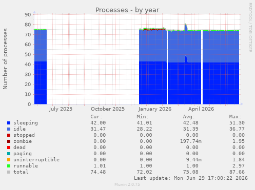
Task: Click the idle spike peak above 80
Action: tap(186, 25)
